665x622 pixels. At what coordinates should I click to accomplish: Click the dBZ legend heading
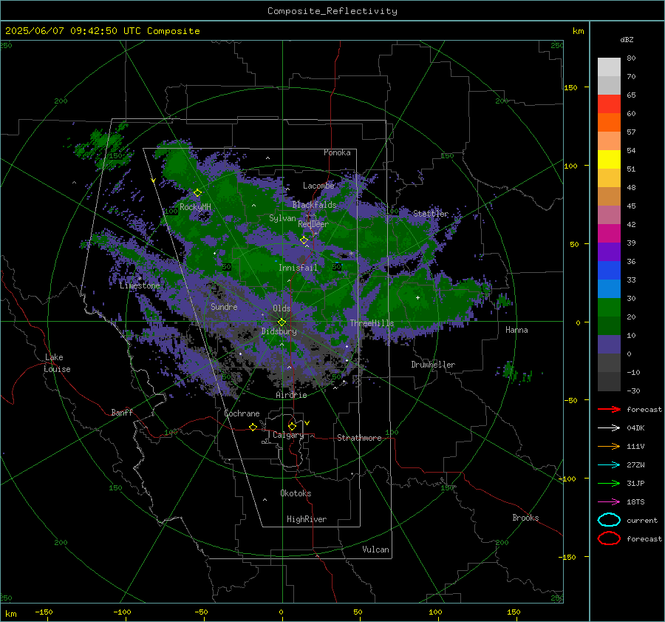tap(627, 39)
